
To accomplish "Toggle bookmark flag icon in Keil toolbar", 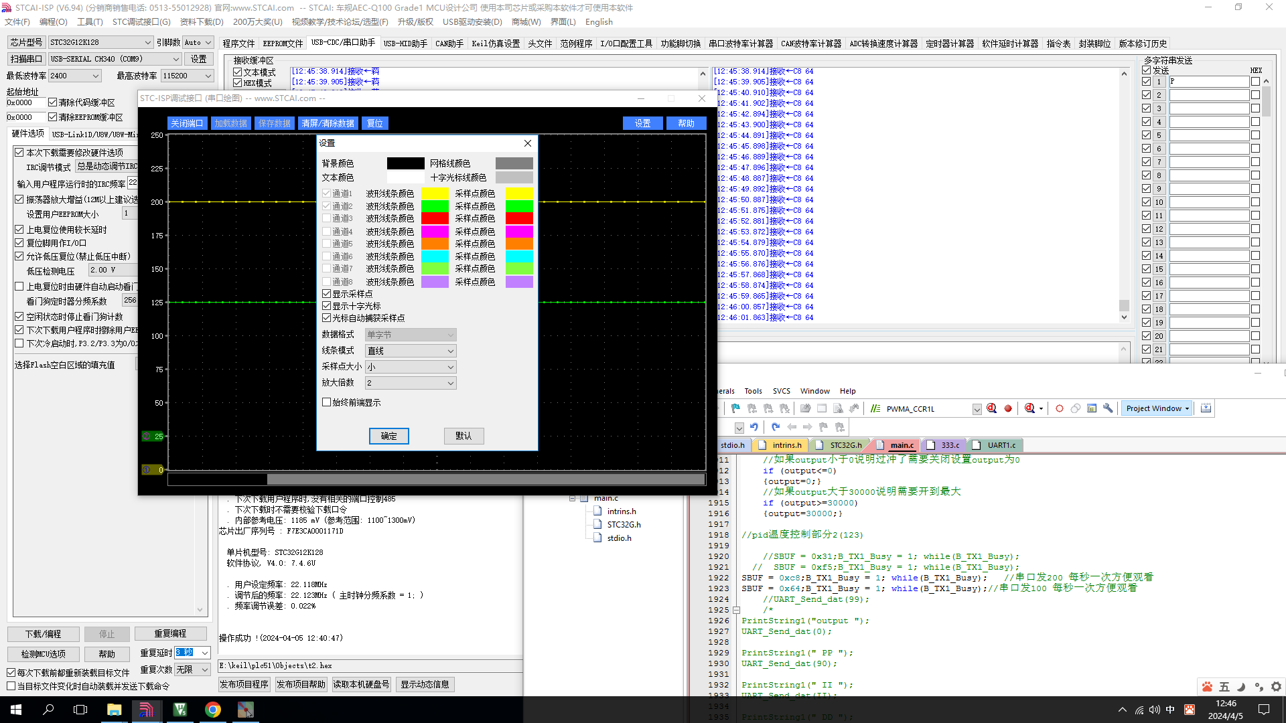I will 735,408.
